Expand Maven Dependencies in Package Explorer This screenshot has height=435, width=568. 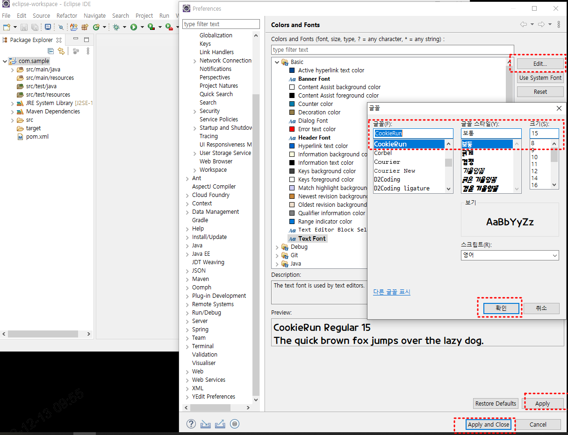(x=13, y=112)
